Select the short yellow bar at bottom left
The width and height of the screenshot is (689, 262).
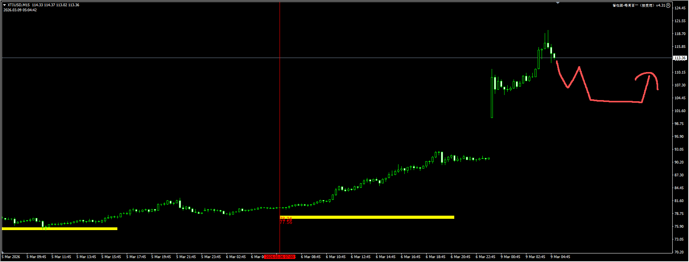[59, 229]
